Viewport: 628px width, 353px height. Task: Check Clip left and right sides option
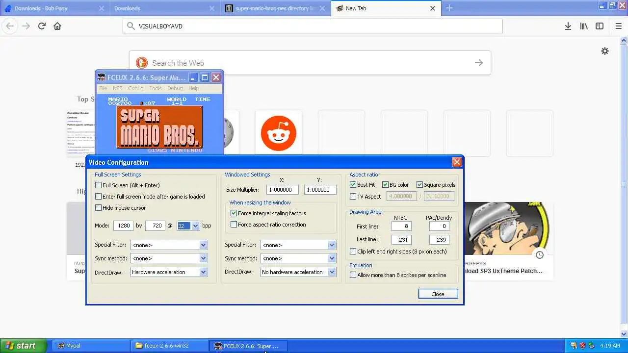[353, 252]
